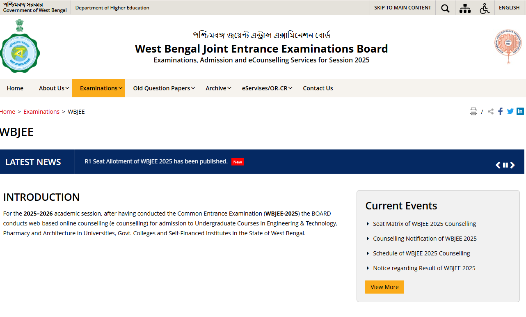
Task: Show next latest news item
Action: coord(512,165)
